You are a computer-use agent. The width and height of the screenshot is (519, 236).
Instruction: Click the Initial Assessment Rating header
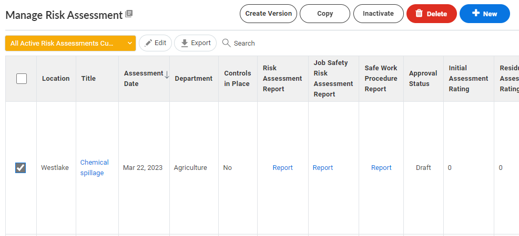469,79
